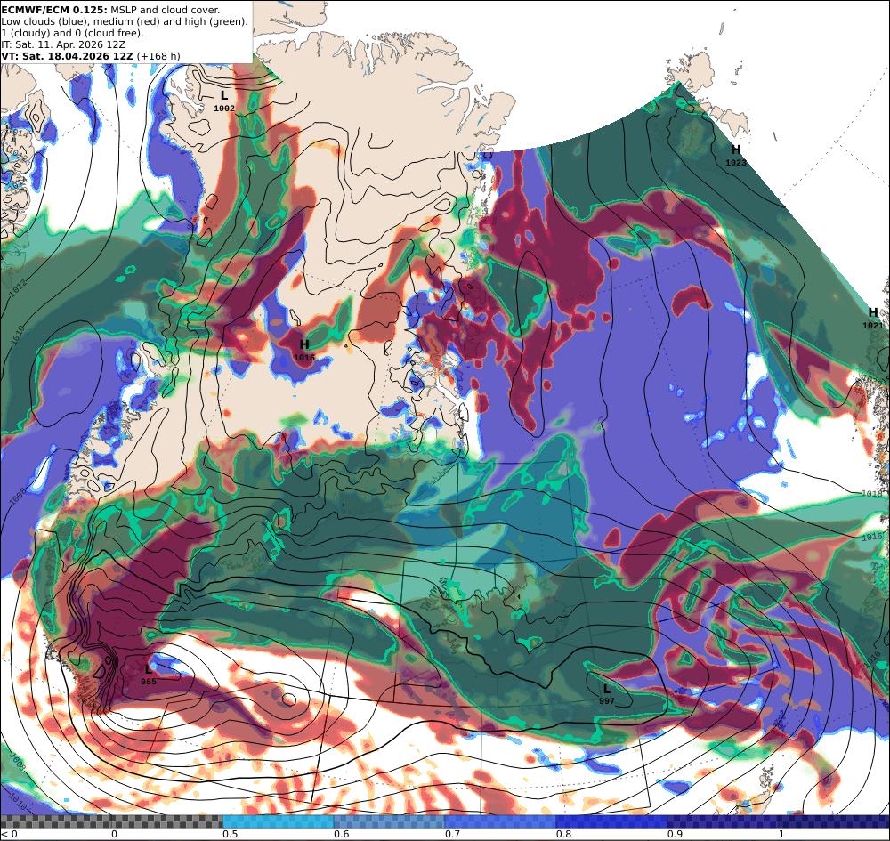Click the high pressure 'H 1023' marker

736,155
